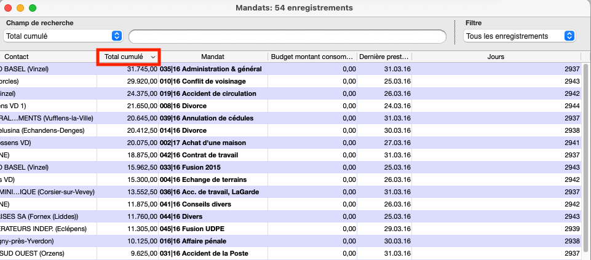Click total cumulé value 15.962,50
The height and width of the screenshot is (260, 591).
(x=142, y=167)
